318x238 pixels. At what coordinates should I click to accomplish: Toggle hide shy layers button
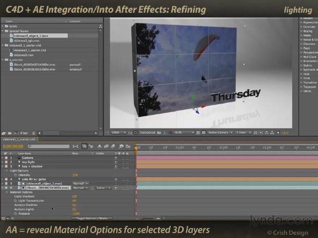click(x=100, y=146)
